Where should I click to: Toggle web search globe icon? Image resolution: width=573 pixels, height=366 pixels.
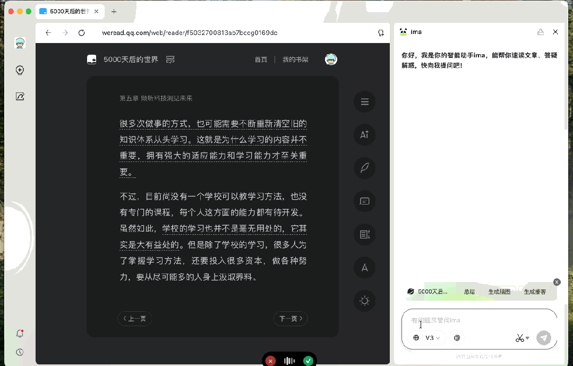pos(416,338)
